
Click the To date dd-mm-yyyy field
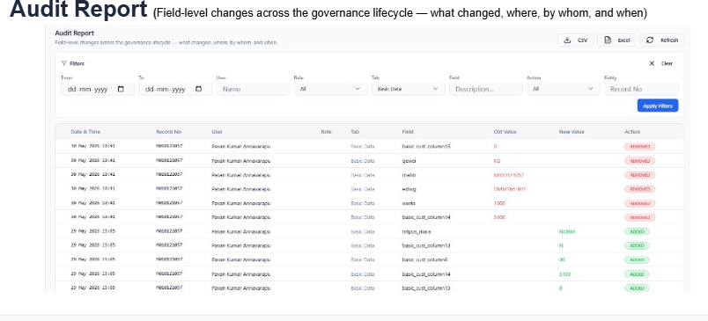(x=175, y=90)
